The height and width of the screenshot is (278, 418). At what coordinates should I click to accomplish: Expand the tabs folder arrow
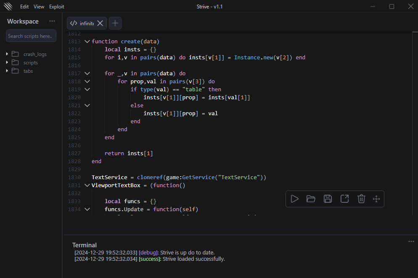[x=7, y=71]
